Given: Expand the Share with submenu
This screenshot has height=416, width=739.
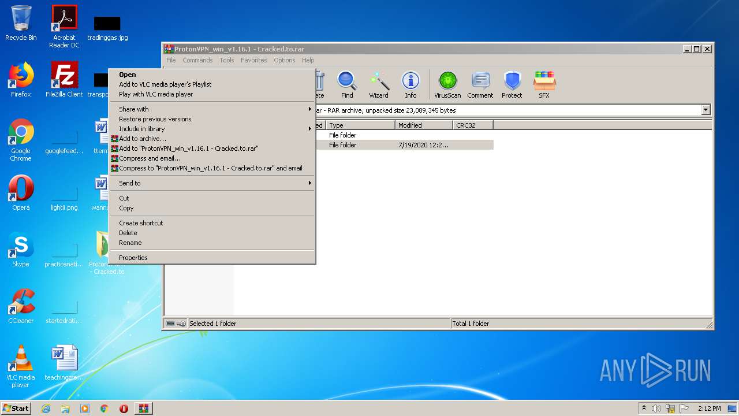Looking at the screenshot, I should tap(212, 109).
